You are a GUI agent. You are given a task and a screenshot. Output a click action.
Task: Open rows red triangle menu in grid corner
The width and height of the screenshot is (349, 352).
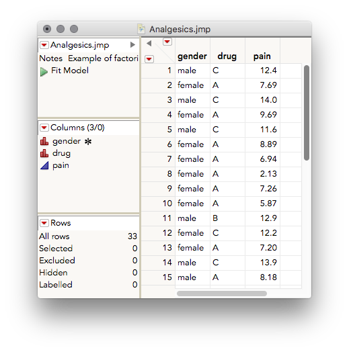coord(149,59)
